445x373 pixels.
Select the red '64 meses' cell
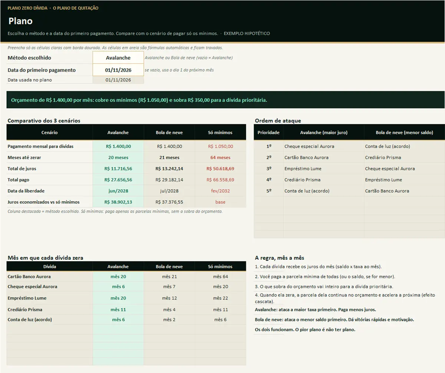[x=220, y=157]
